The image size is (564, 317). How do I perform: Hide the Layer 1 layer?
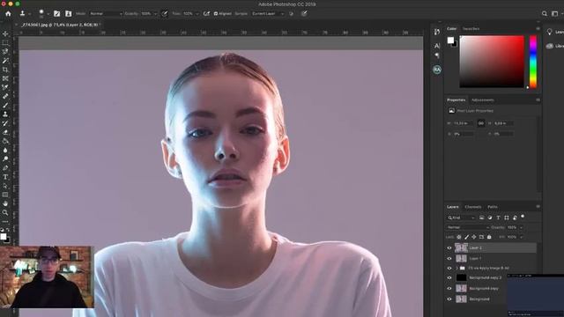449,258
